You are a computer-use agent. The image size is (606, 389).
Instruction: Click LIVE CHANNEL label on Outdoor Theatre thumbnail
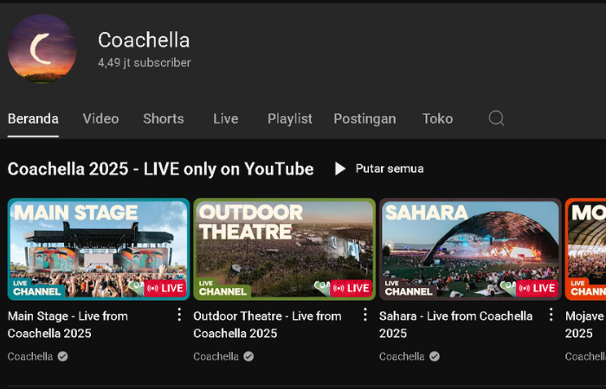pyautogui.click(x=222, y=288)
